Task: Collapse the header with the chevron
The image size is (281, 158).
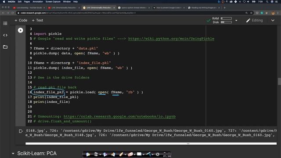Action: click(x=273, y=21)
